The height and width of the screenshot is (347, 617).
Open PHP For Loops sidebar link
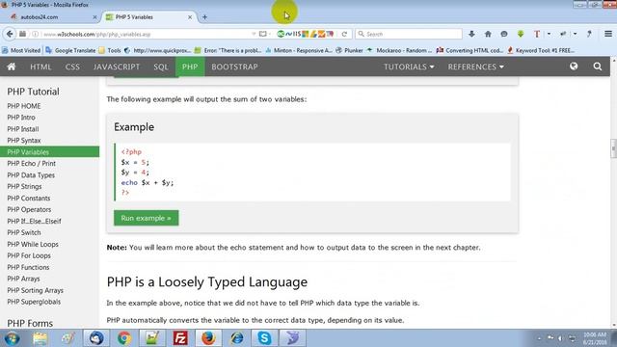point(29,255)
